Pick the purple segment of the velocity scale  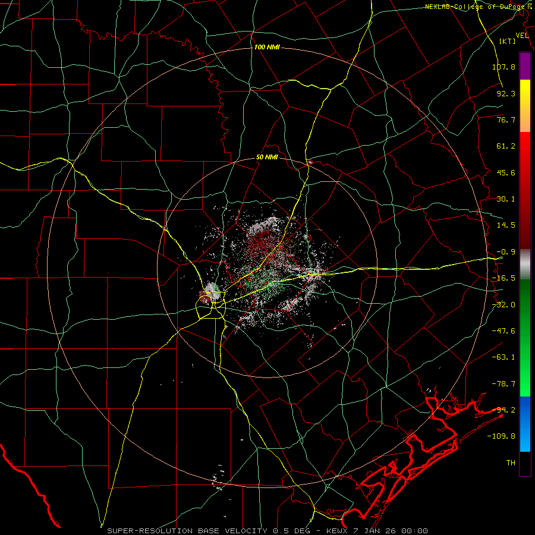pyautogui.click(x=525, y=66)
